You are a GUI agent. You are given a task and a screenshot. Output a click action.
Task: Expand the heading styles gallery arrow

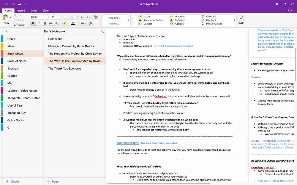tap(129, 20)
